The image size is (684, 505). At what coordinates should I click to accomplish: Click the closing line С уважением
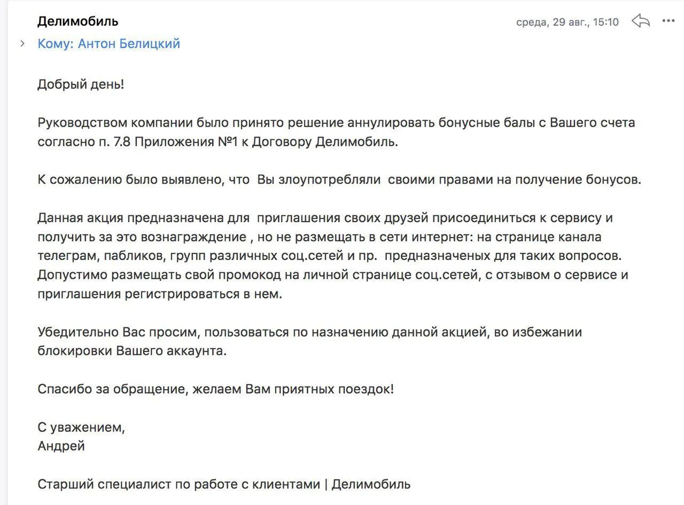[81, 427]
